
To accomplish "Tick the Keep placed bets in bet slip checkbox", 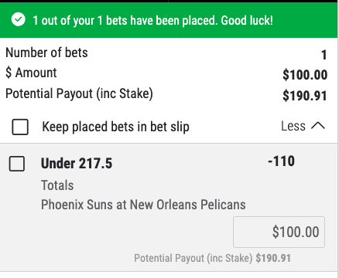I will pyautogui.click(x=20, y=127).
